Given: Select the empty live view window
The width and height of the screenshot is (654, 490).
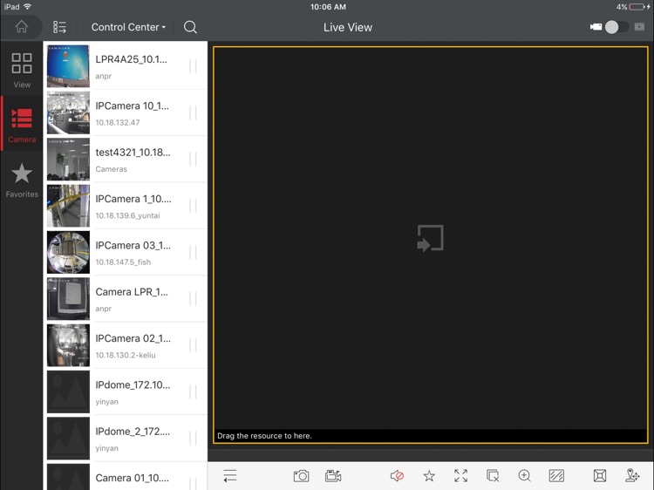Looking at the screenshot, I should tap(430, 244).
